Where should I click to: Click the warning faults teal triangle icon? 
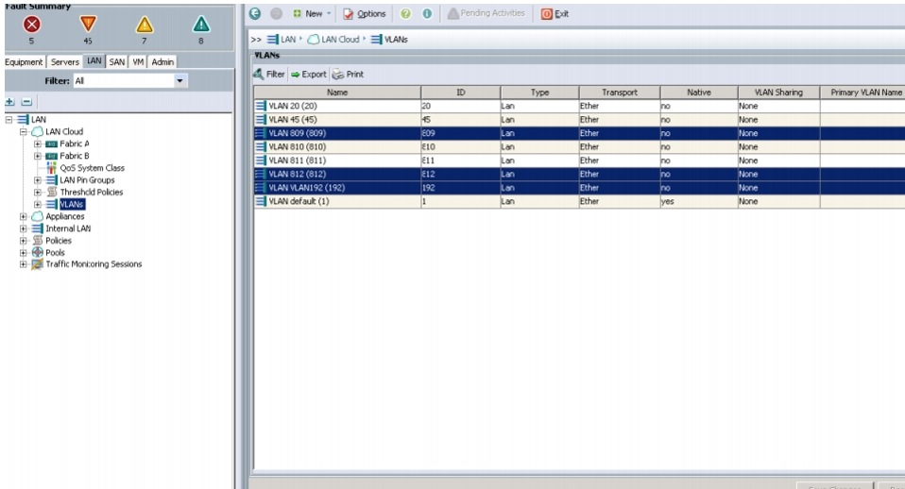pyautogui.click(x=203, y=26)
